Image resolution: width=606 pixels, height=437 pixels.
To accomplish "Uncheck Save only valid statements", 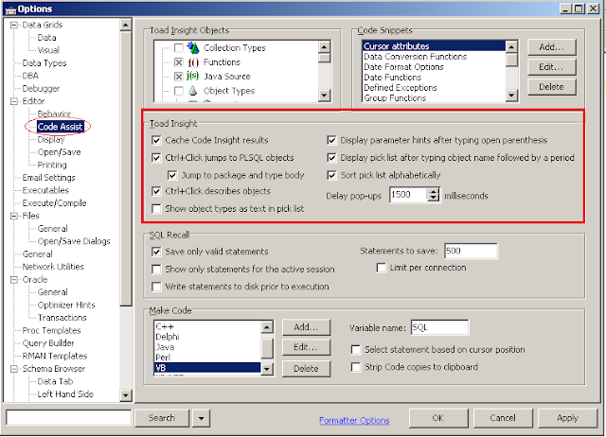I will pos(156,252).
